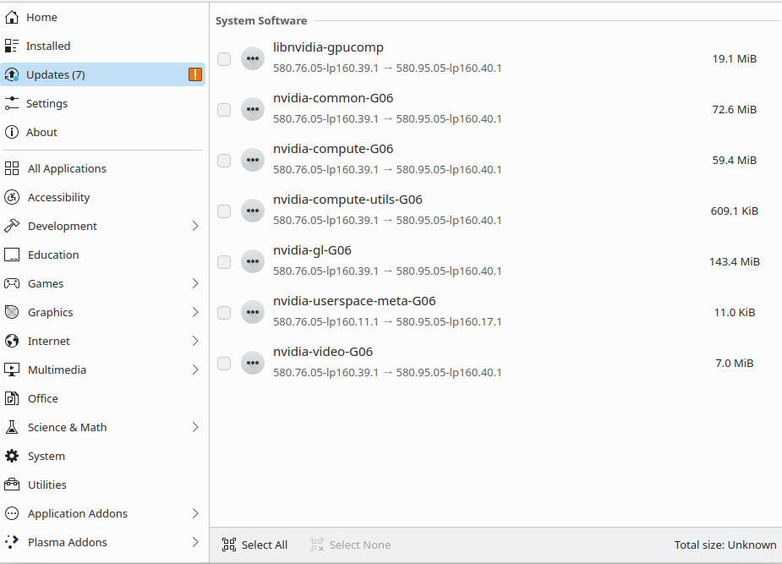Click the Installed apps icon
This screenshot has height=564, width=782.
pyautogui.click(x=12, y=46)
